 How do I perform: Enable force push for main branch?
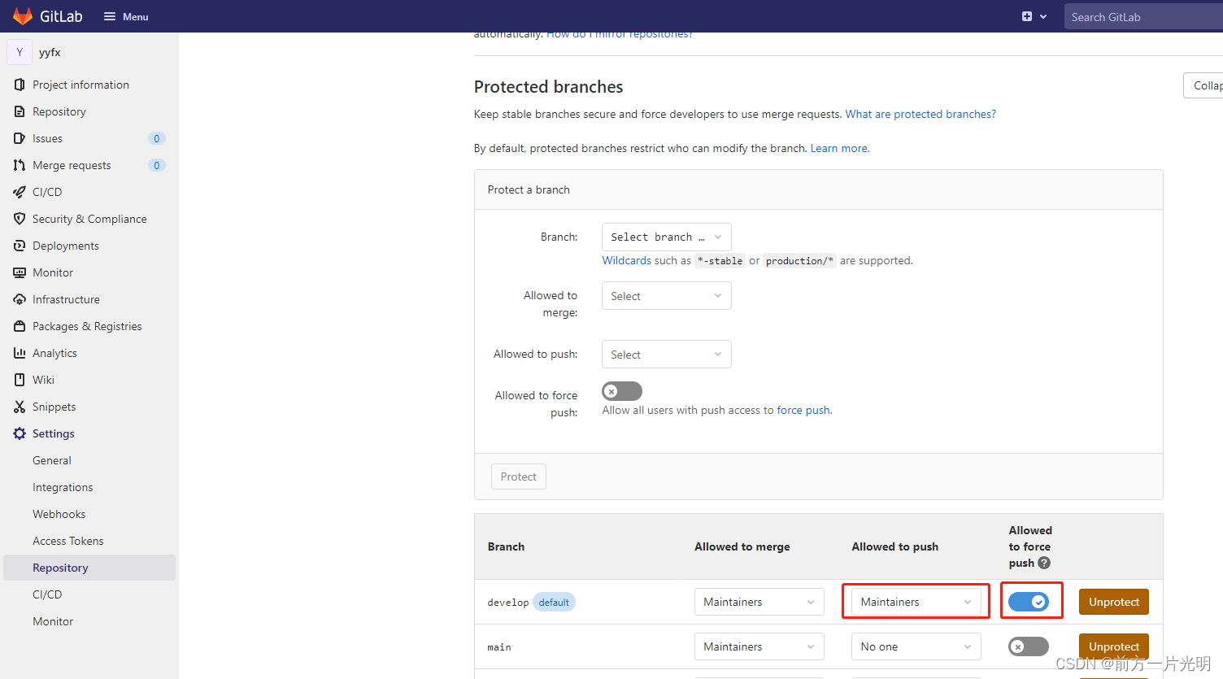tap(1027, 646)
